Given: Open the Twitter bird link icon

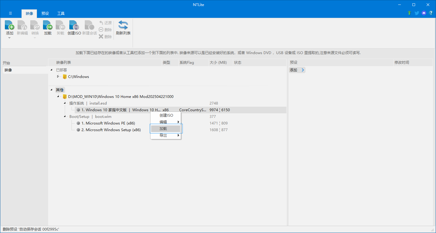Looking at the screenshot, I should pyautogui.click(x=417, y=13).
